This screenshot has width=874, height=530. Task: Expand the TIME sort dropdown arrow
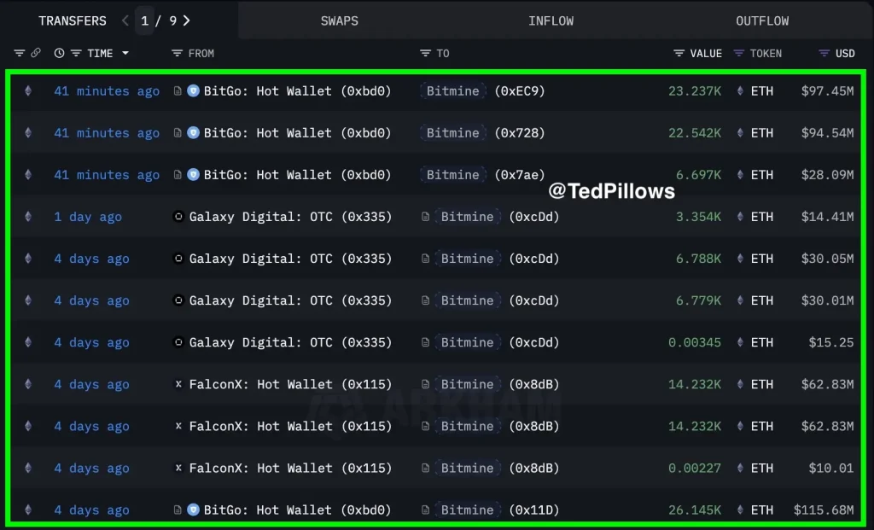[x=125, y=53]
